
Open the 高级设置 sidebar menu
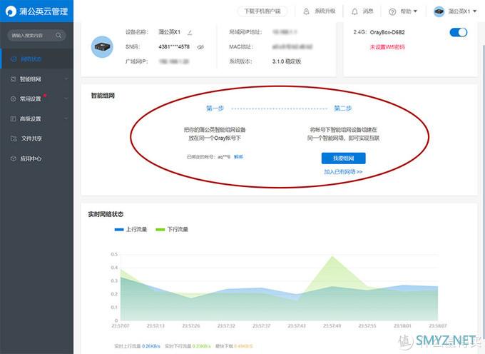(x=37, y=118)
